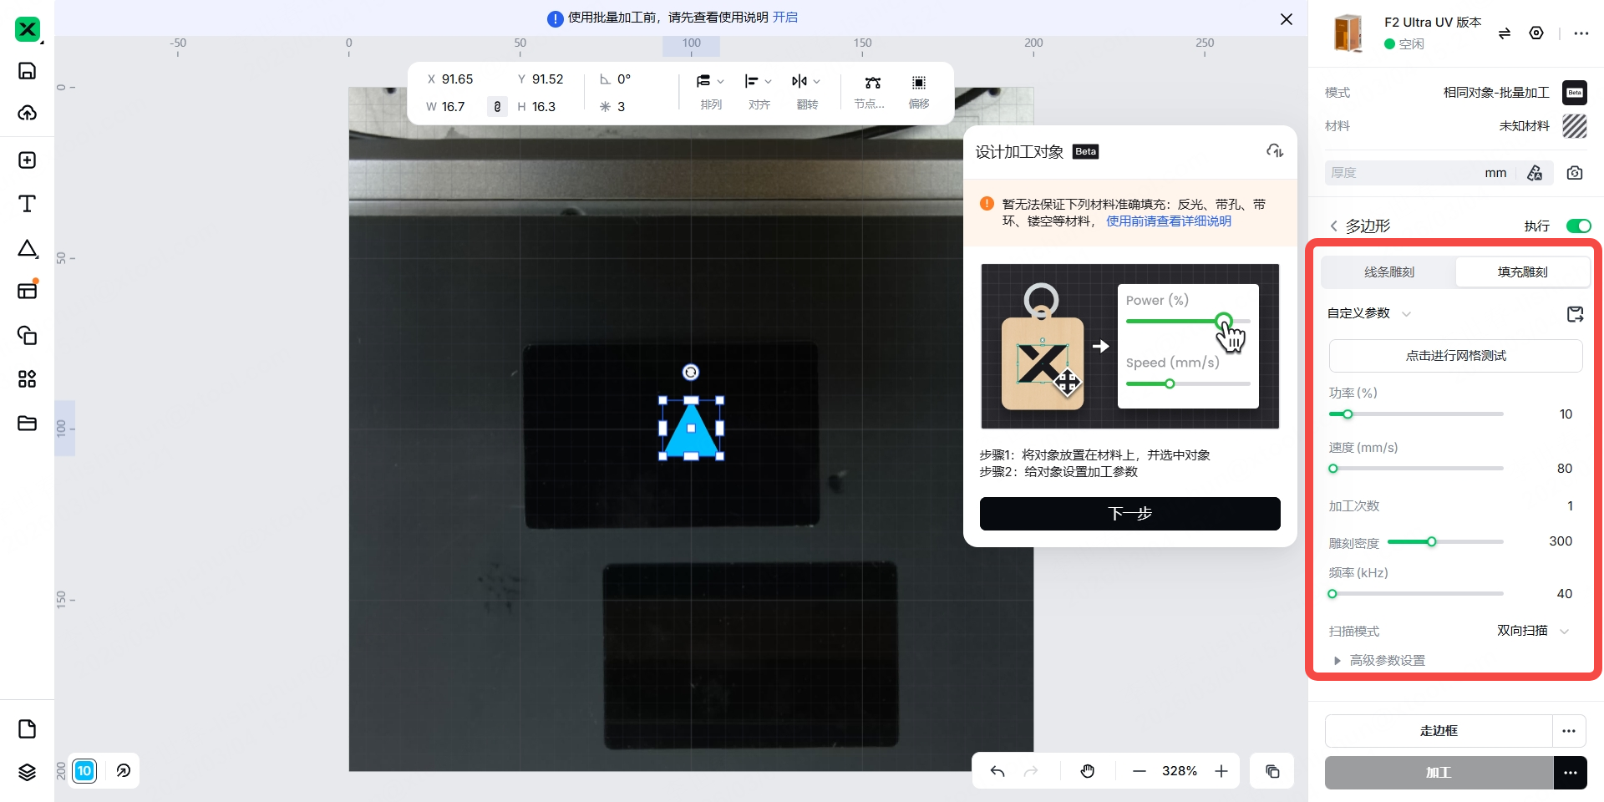The height and width of the screenshot is (802, 1604).
Task: Toggle the aspect ratio lock
Action: click(x=497, y=107)
